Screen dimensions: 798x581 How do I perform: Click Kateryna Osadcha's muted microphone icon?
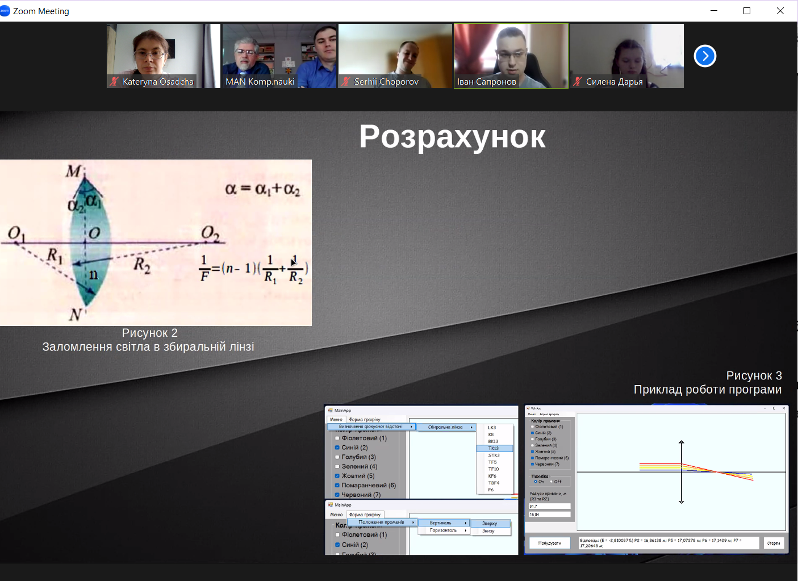point(115,82)
